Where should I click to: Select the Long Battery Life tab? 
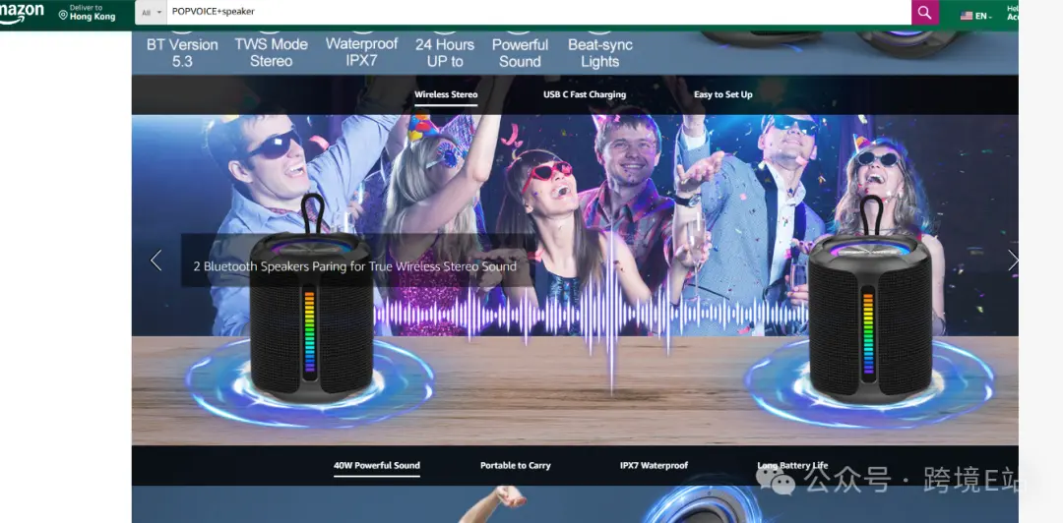[x=792, y=466]
